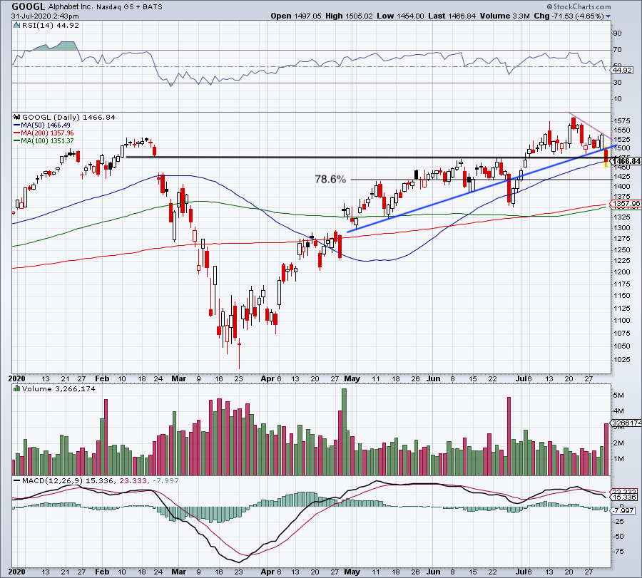Image resolution: width=642 pixels, height=578 pixels.
Task: Click the MA(50) 1466.49 legend text
Action: 46,125
